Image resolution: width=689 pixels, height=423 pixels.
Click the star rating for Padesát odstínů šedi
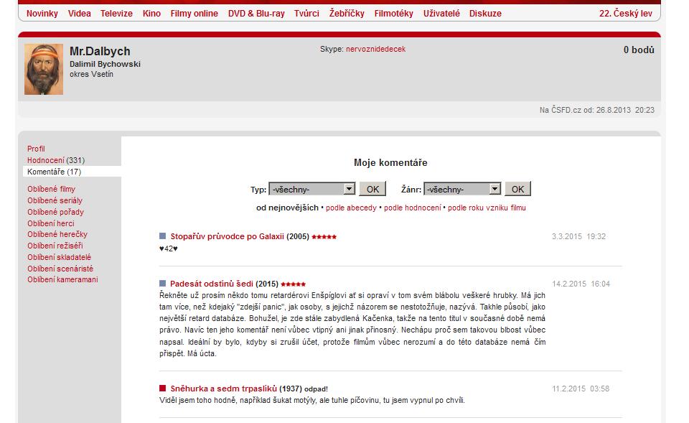coord(293,284)
